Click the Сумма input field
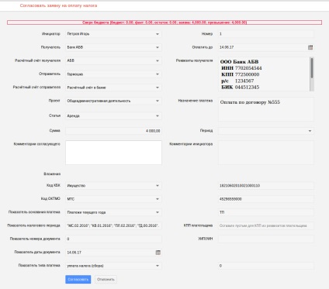Image resolution: width=329 pixels, height=289 pixels. coord(113,131)
